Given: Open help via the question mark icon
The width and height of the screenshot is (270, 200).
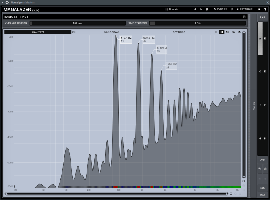Looking at the screenshot, I should coord(265,9).
